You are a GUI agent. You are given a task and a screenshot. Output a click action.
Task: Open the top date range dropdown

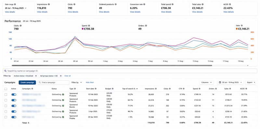(16, 8)
